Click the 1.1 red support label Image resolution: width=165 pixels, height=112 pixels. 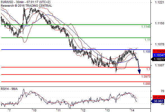coord(148,69)
